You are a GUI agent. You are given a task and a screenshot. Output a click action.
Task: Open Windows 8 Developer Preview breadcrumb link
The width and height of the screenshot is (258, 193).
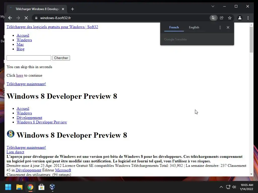coord(42,122)
